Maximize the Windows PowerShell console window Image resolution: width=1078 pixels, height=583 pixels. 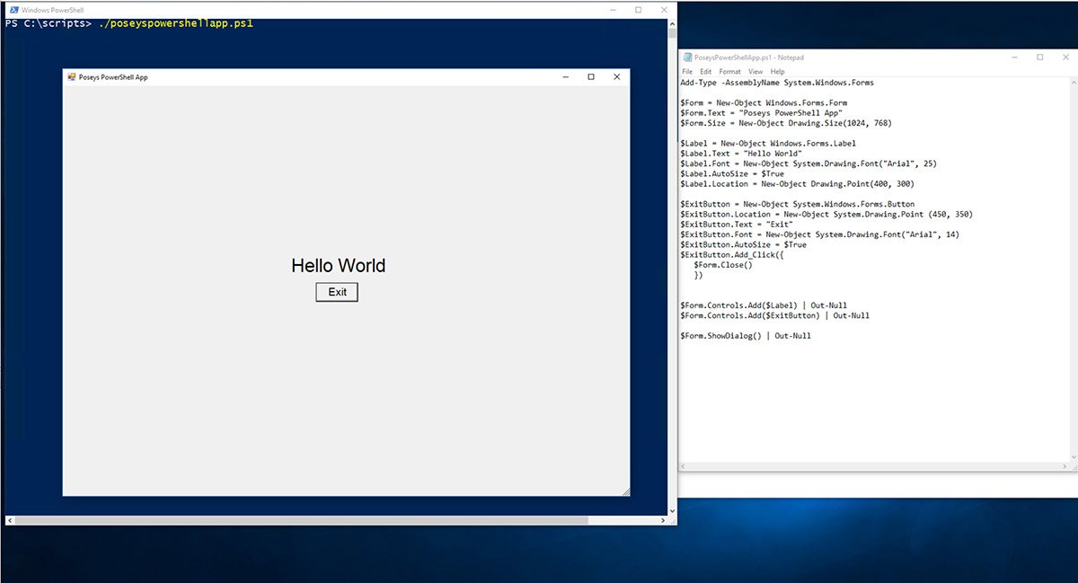pos(638,10)
